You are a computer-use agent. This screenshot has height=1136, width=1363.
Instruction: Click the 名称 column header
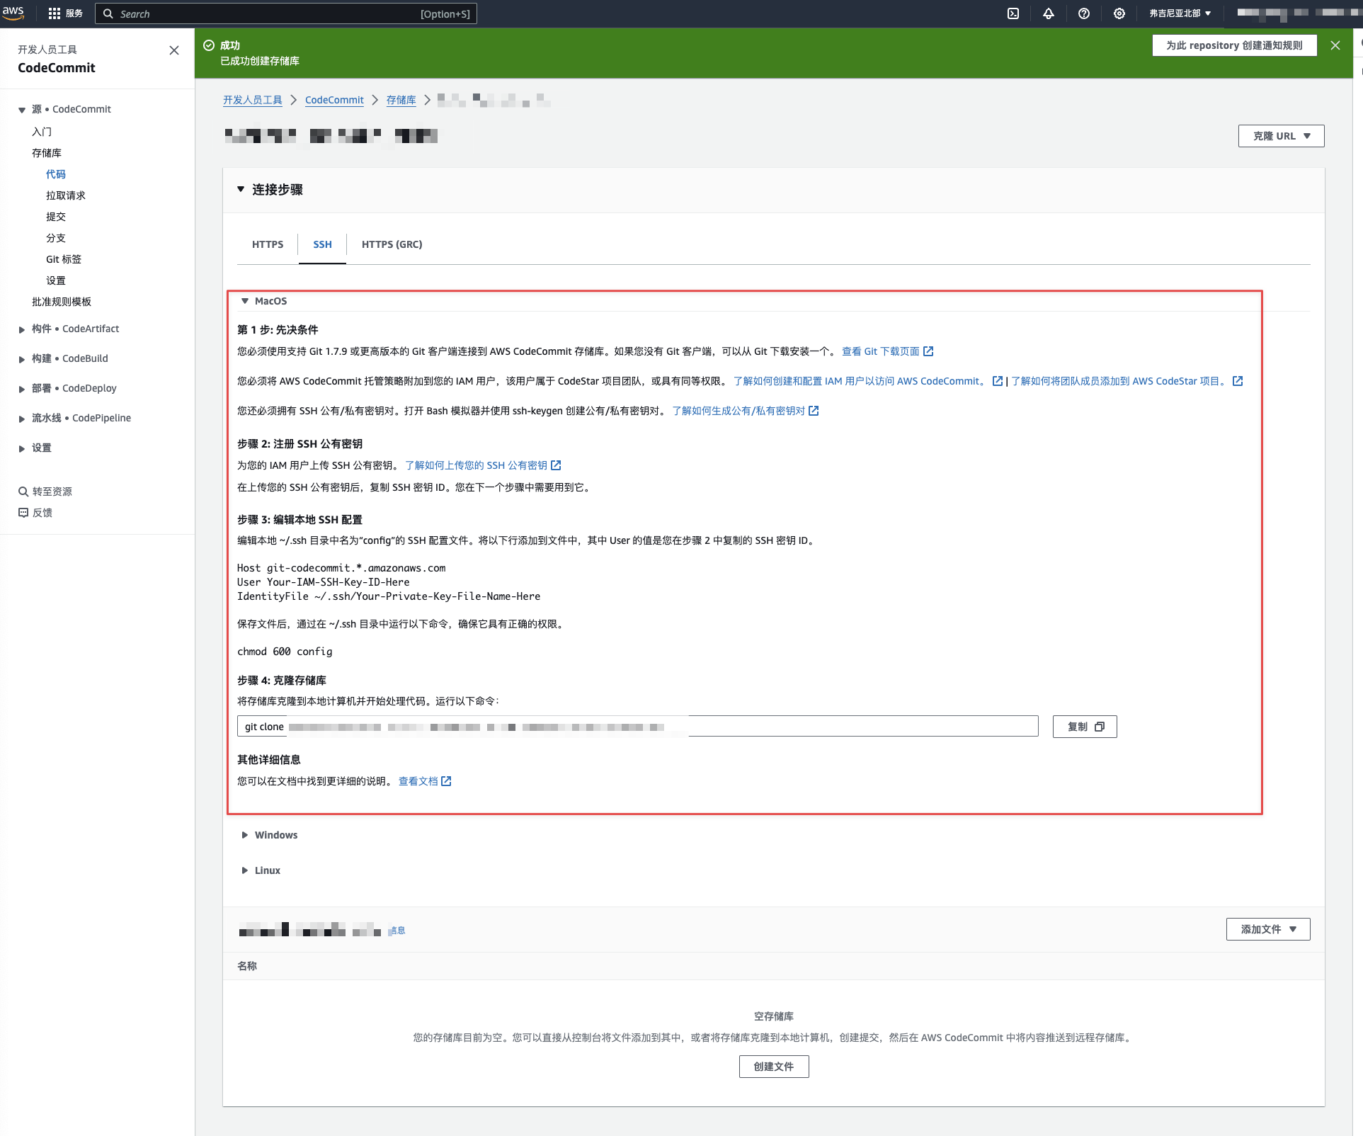247,966
